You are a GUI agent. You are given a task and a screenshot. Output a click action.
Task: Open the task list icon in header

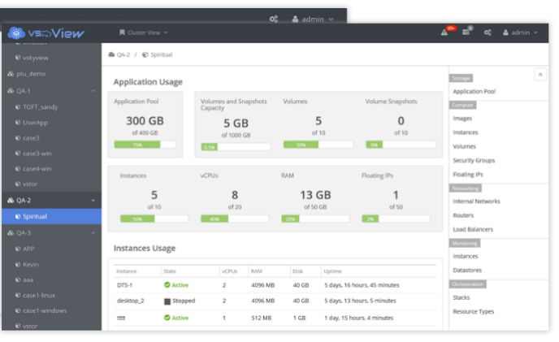pos(466,32)
